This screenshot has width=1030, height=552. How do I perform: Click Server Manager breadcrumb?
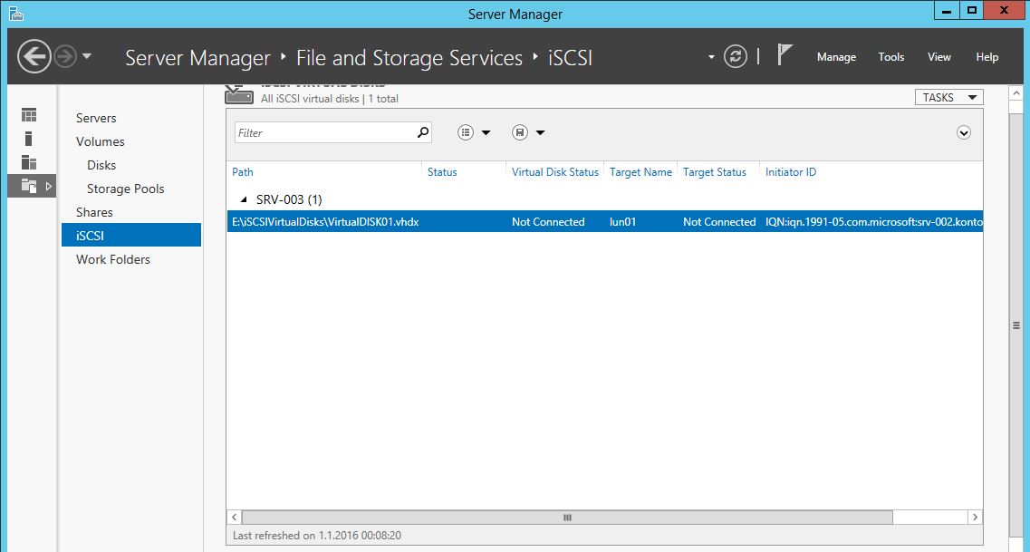tap(197, 58)
